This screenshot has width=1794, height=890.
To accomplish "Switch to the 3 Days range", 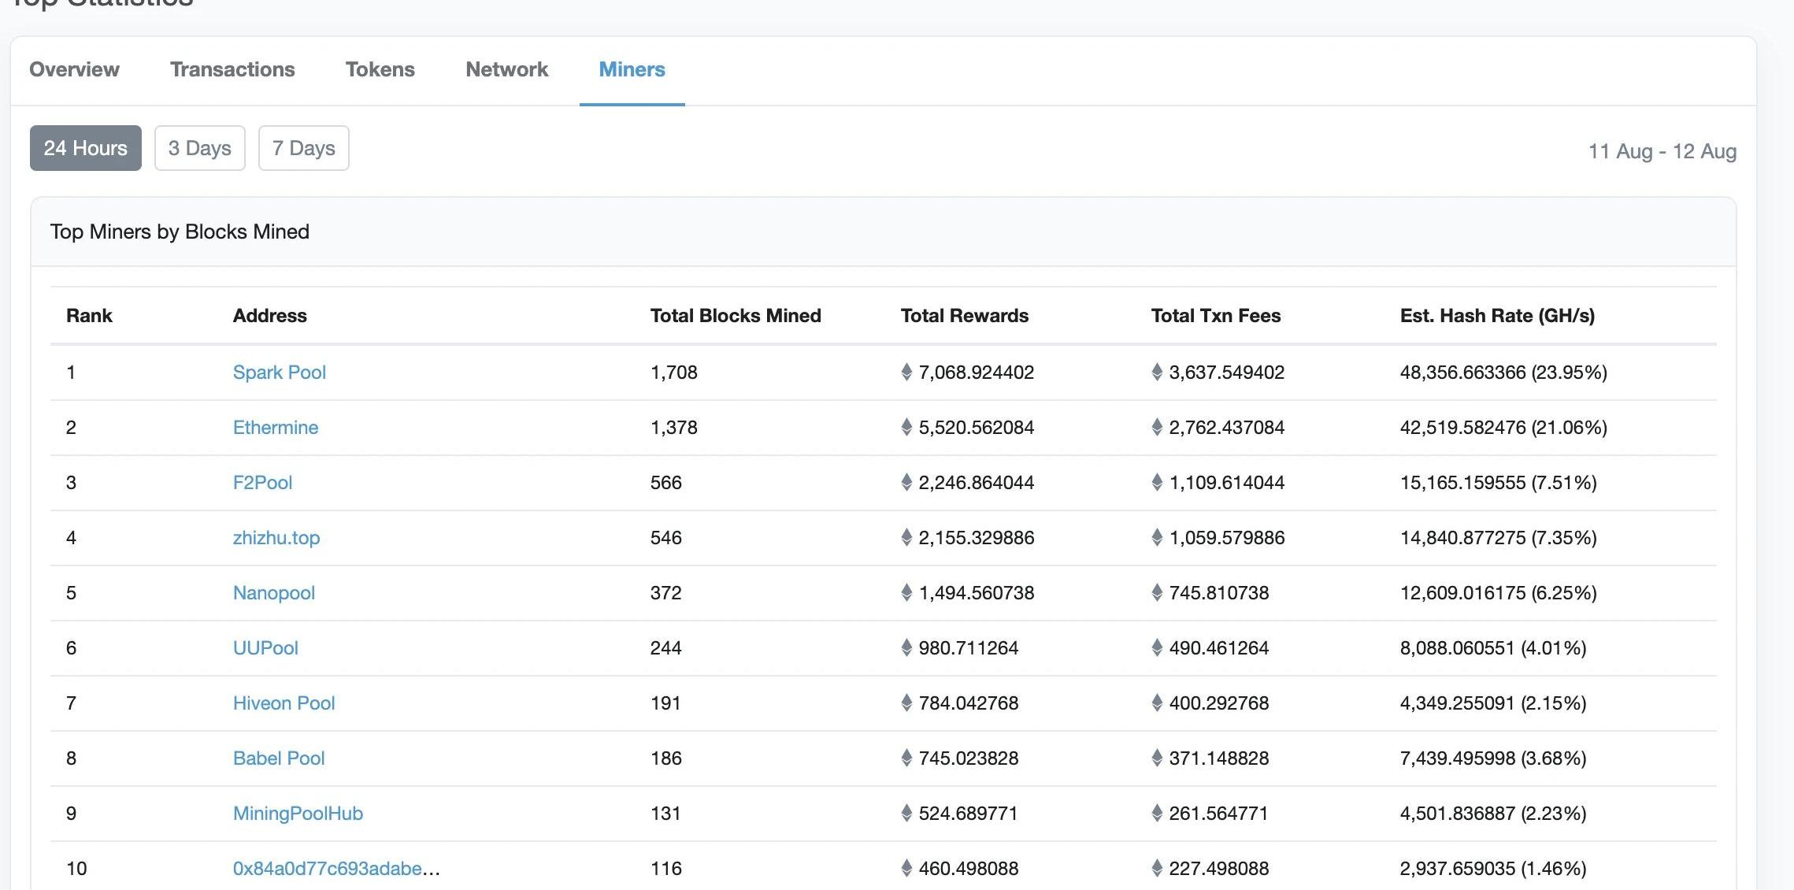I will click(200, 148).
